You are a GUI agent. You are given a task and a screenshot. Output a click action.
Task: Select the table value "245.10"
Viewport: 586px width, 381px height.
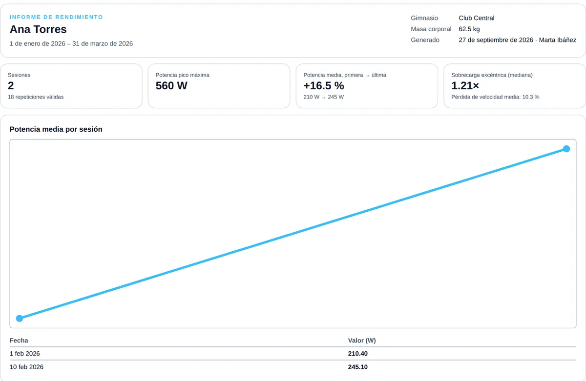357,367
